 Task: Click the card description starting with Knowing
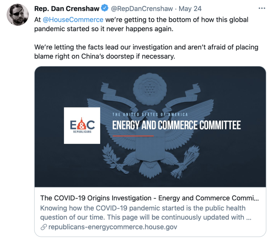coord(143,212)
